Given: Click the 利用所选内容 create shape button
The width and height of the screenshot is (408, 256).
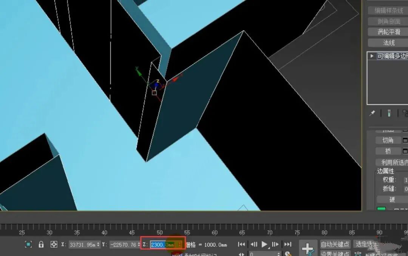Looking at the screenshot, I should pos(392,162).
